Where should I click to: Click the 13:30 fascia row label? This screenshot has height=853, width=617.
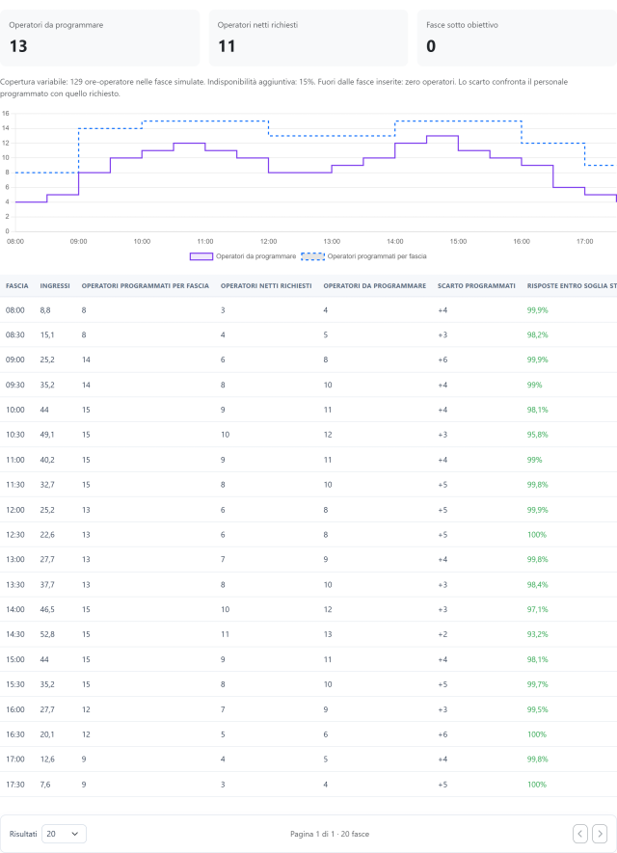click(x=15, y=585)
